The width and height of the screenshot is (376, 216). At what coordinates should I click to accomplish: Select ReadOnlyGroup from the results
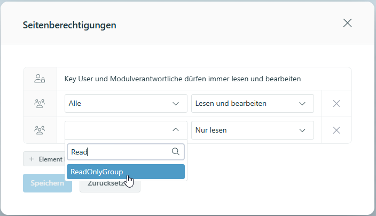tap(126, 172)
